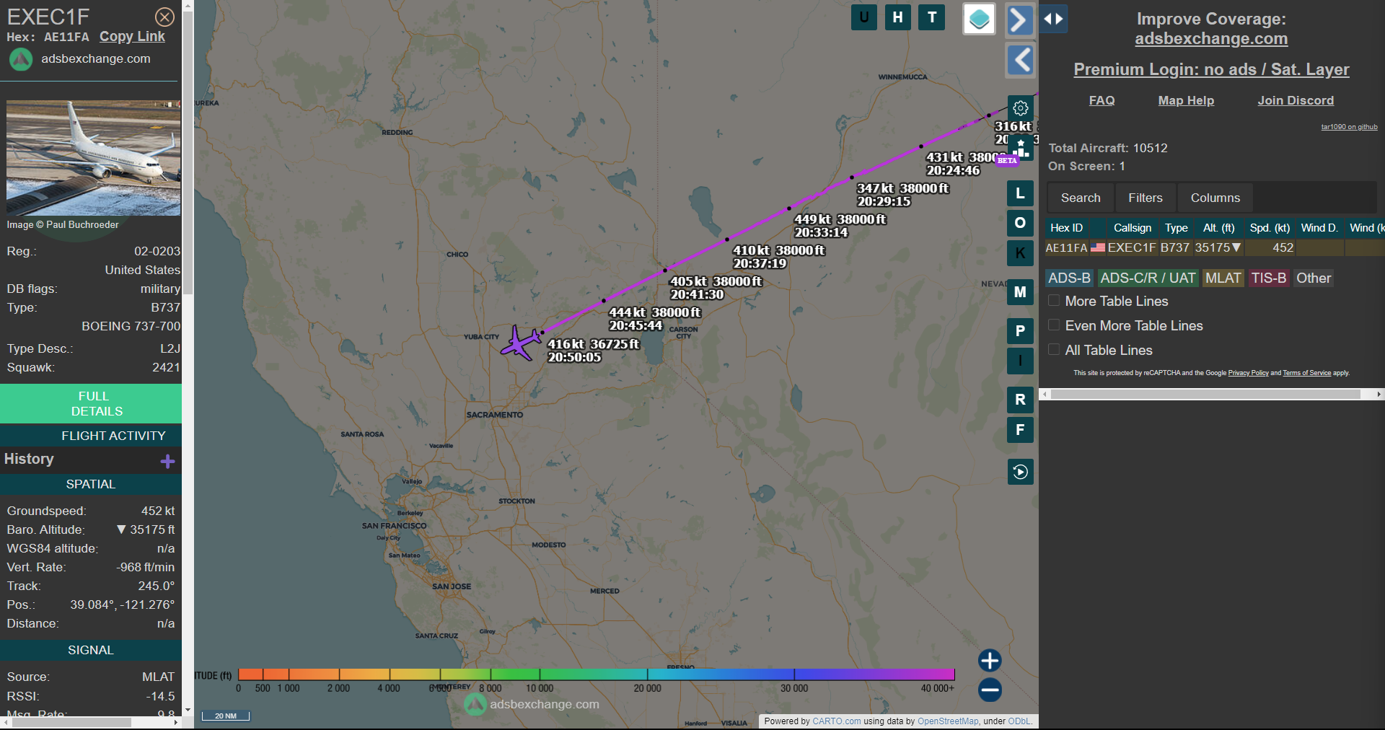Viewport: 1385px width, 730px height.
Task: Click the O map toggle button
Action: 1020,223
